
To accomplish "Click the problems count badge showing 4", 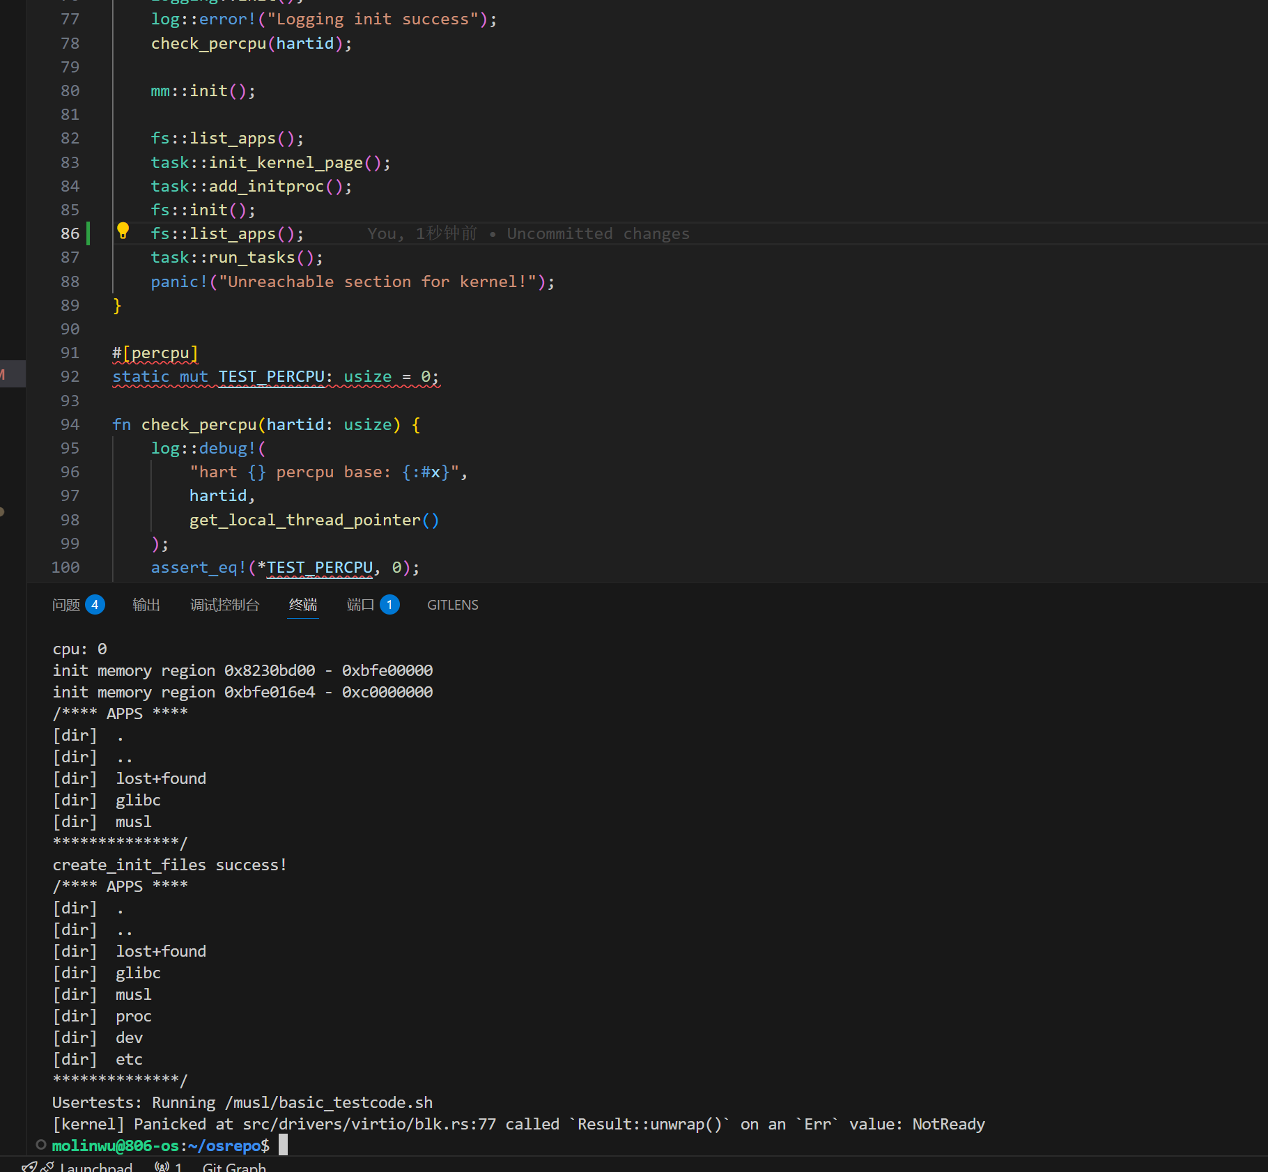I will (95, 605).
